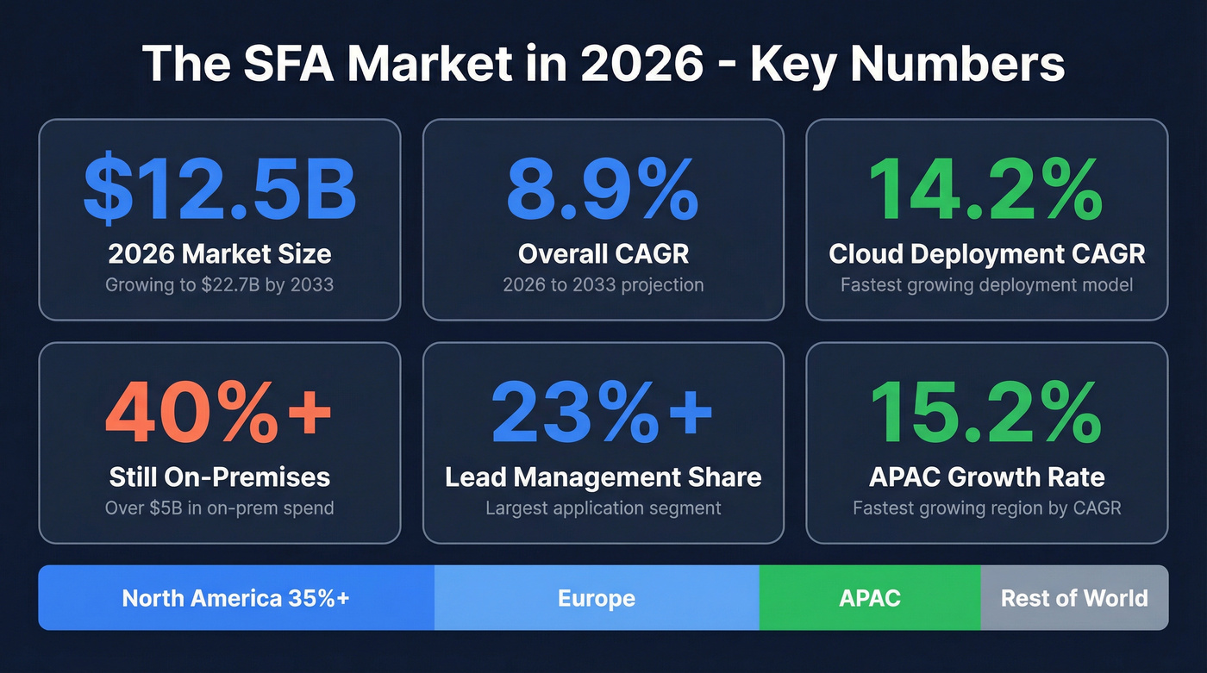The image size is (1207, 673).
Task: Click the North America 35%+ bar segment
Action: [x=235, y=597]
